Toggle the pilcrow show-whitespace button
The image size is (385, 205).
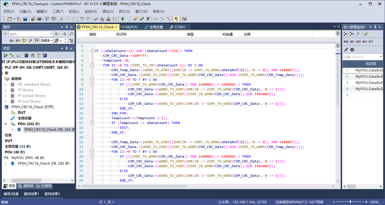coord(176,19)
